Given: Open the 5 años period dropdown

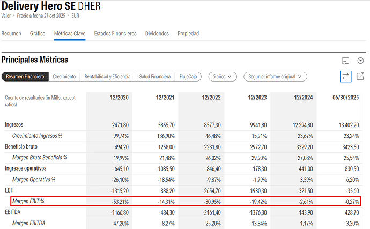Looking at the screenshot, I should (x=223, y=77).
